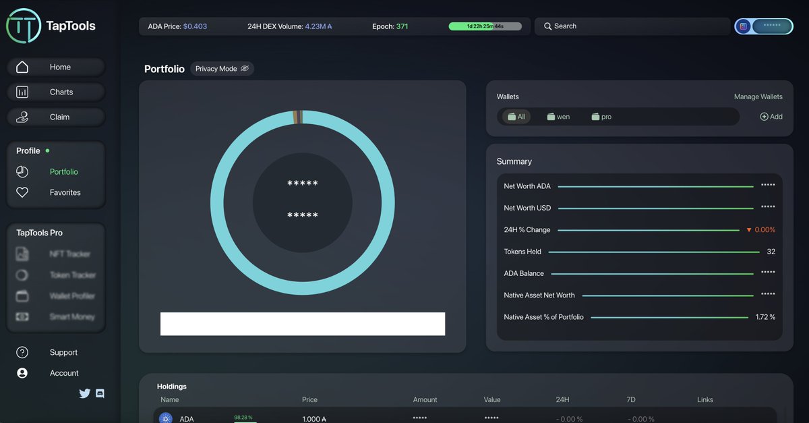Open the Account icon at sidebar bottom
809x423 pixels.
coord(22,372)
